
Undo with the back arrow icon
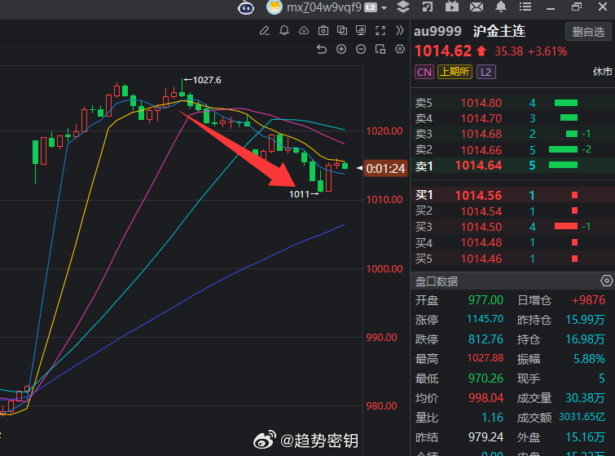click(x=322, y=50)
